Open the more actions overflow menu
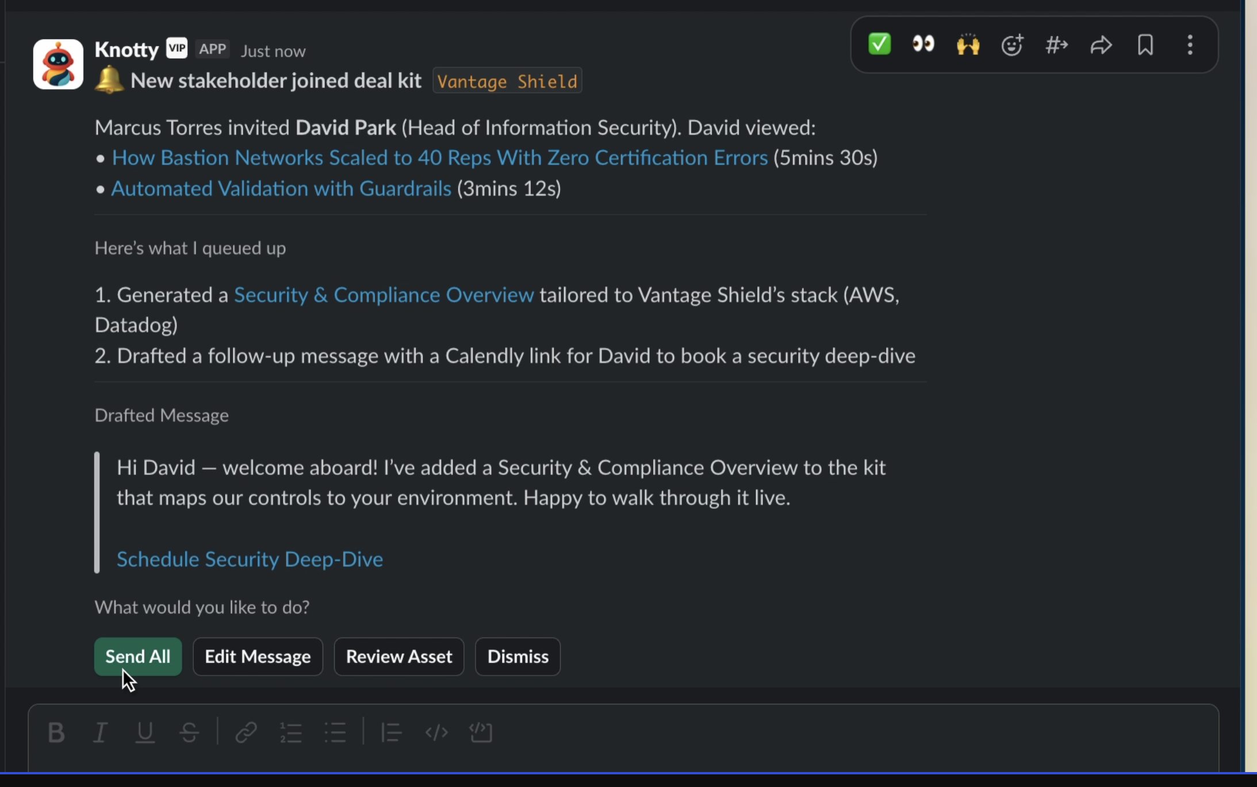Screen dimensions: 1257x787 [x=1189, y=44]
